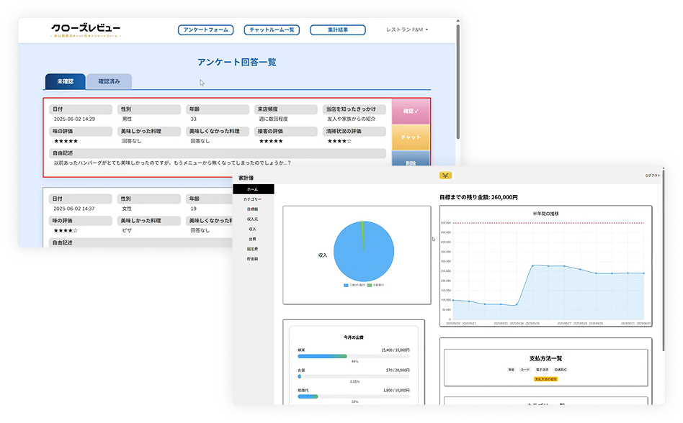Click the blue income pie chart
Image resolution: width=683 pixels, height=423 pixels.
[364, 250]
